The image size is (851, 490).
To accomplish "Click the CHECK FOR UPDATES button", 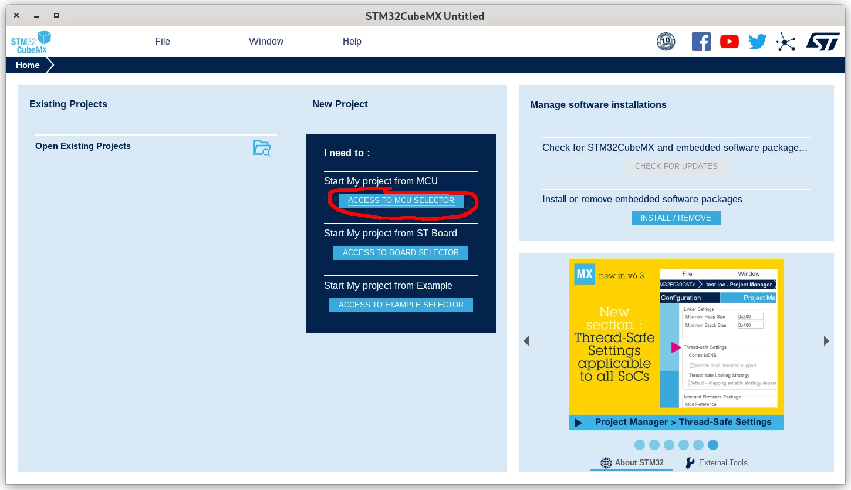I will pyautogui.click(x=676, y=167).
